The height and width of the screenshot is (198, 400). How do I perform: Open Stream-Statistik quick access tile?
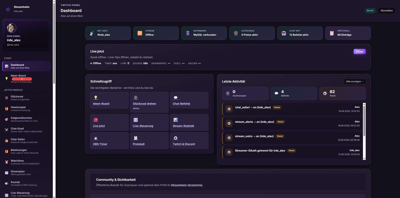click(x=189, y=122)
